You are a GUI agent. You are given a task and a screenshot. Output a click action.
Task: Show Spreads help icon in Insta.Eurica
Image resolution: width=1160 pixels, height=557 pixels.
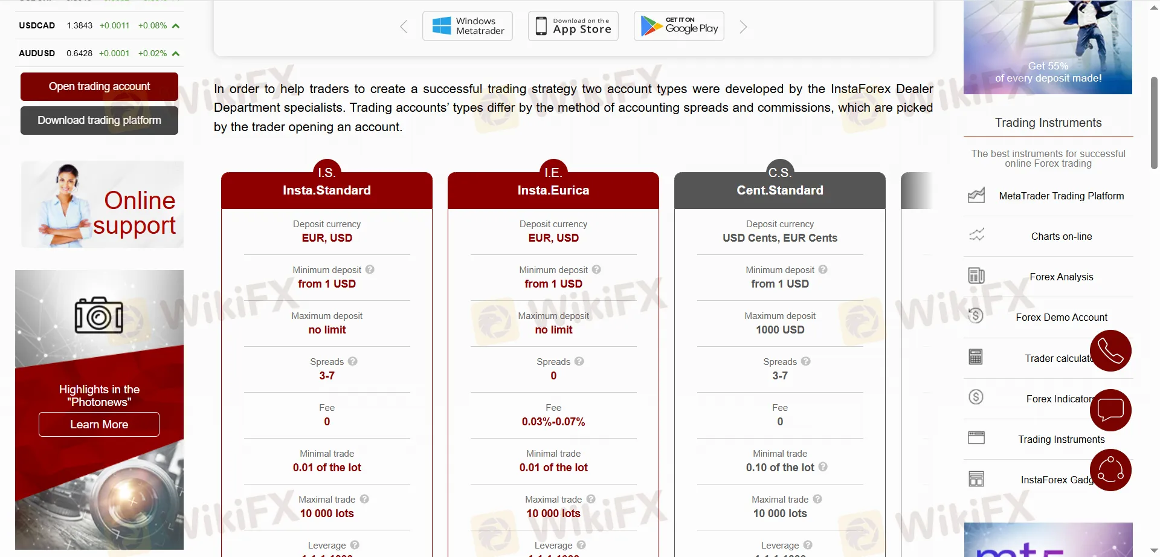click(x=579, y=361)
